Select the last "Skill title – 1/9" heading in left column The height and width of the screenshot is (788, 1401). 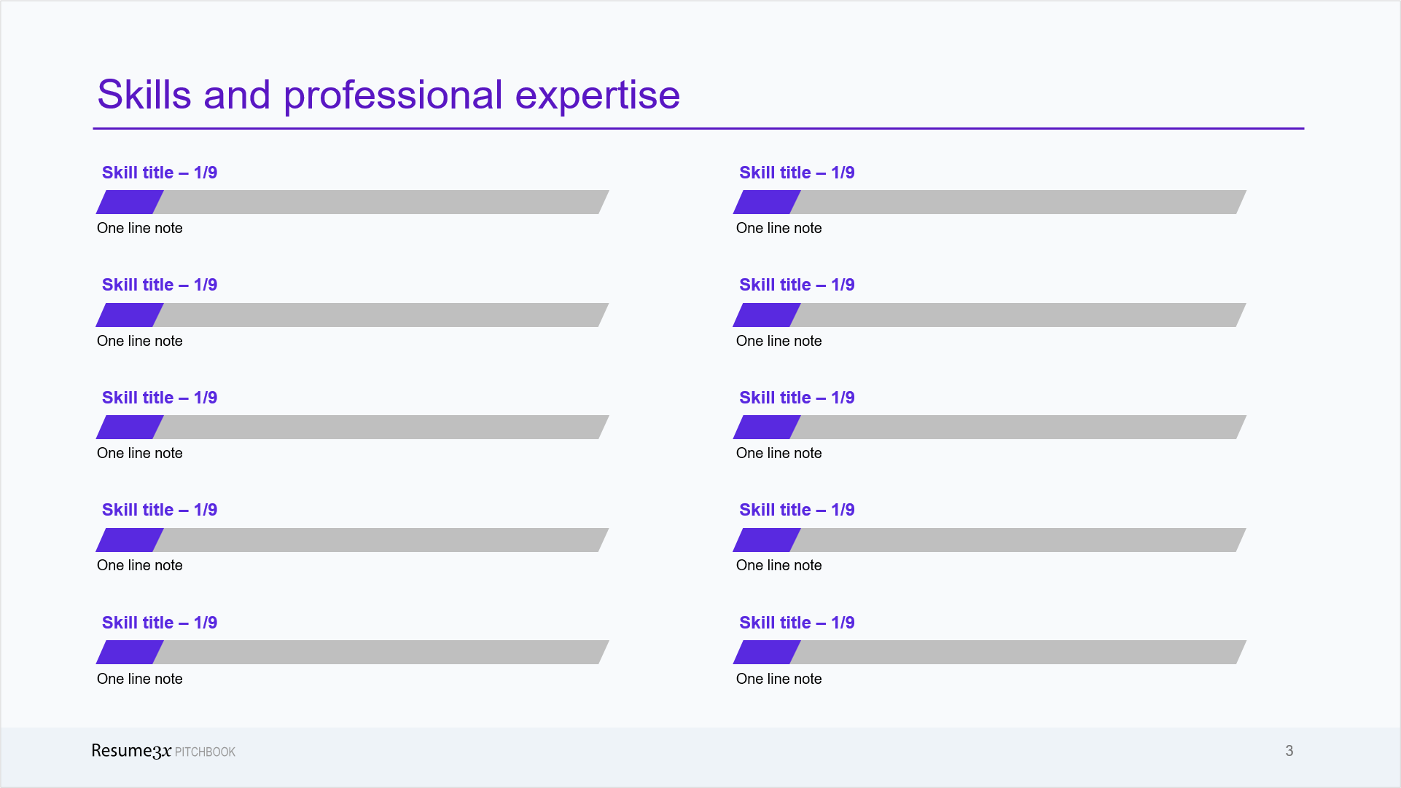(x=160, y=623)
